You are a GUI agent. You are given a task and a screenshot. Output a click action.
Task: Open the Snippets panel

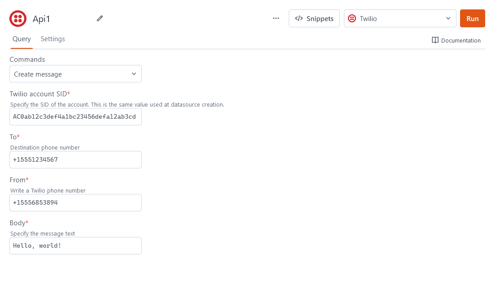[314, 18]
